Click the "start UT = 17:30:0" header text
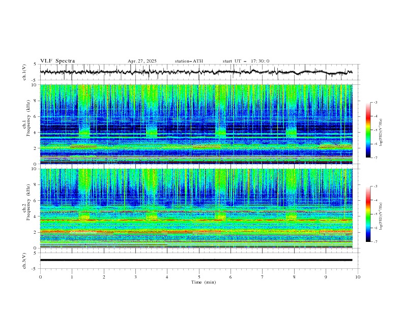The width and height of the screenshot is (403, 311). (246, 61)
